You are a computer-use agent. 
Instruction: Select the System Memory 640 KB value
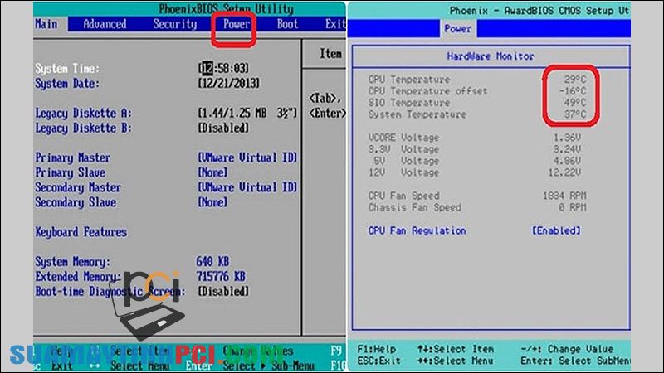coord(212,261)
